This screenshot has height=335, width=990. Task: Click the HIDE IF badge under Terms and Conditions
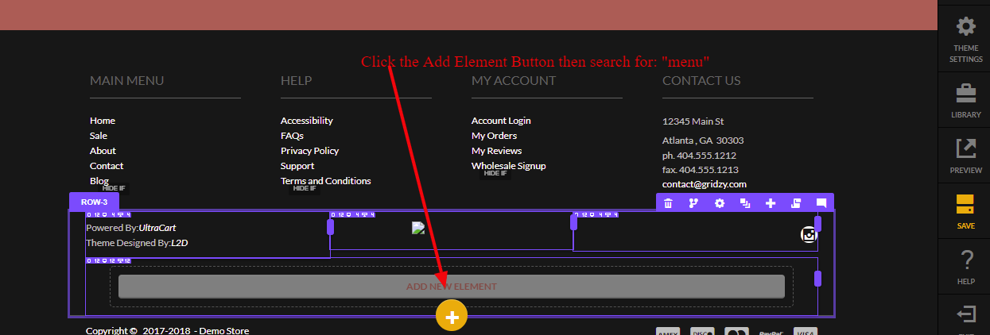pyautogui.click(x=305, y=188)
